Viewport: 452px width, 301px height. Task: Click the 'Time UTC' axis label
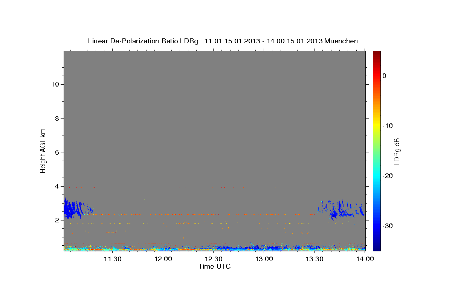click(214, 266)
